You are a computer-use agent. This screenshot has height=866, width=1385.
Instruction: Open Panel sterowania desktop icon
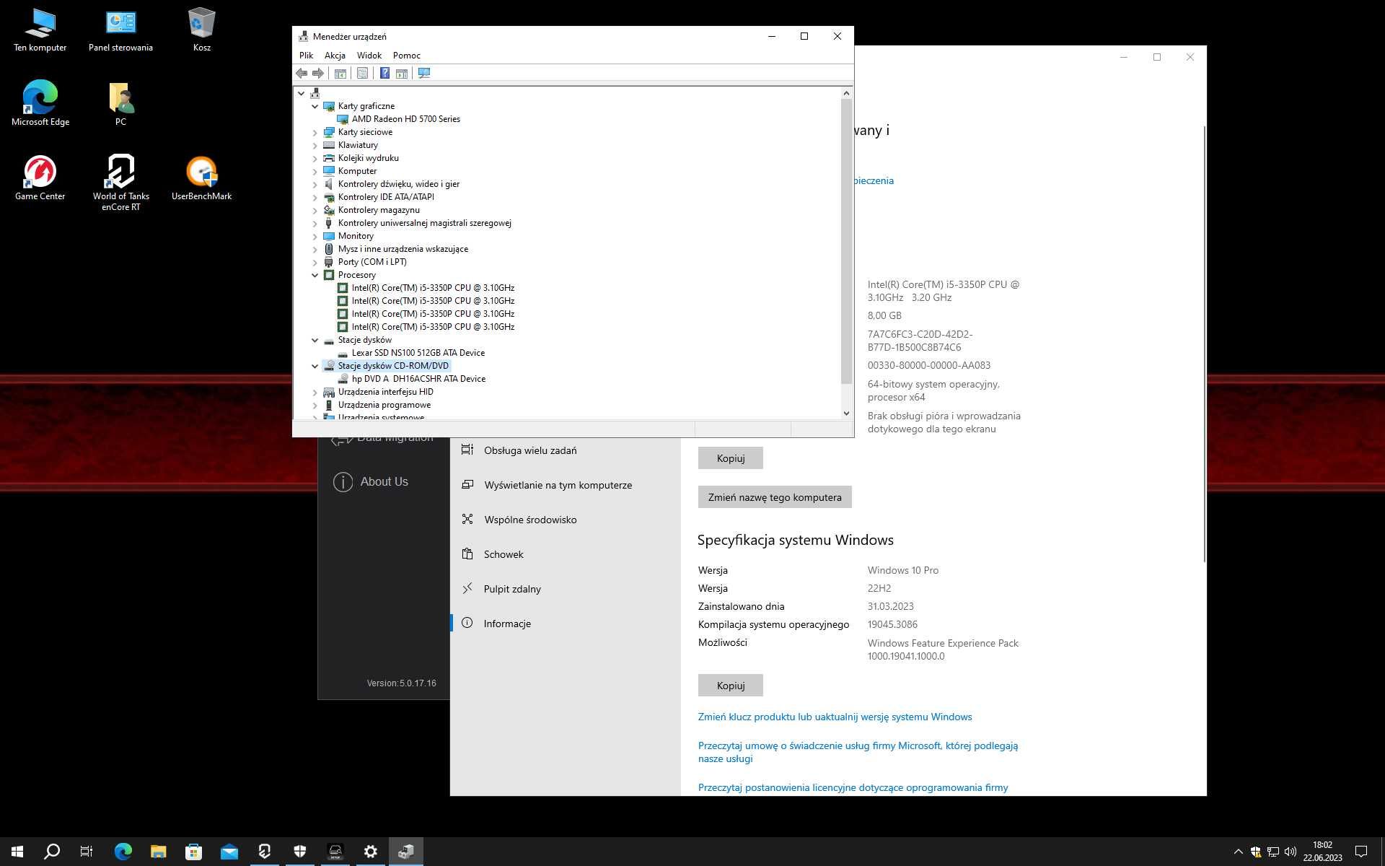[x=120, y=30]
